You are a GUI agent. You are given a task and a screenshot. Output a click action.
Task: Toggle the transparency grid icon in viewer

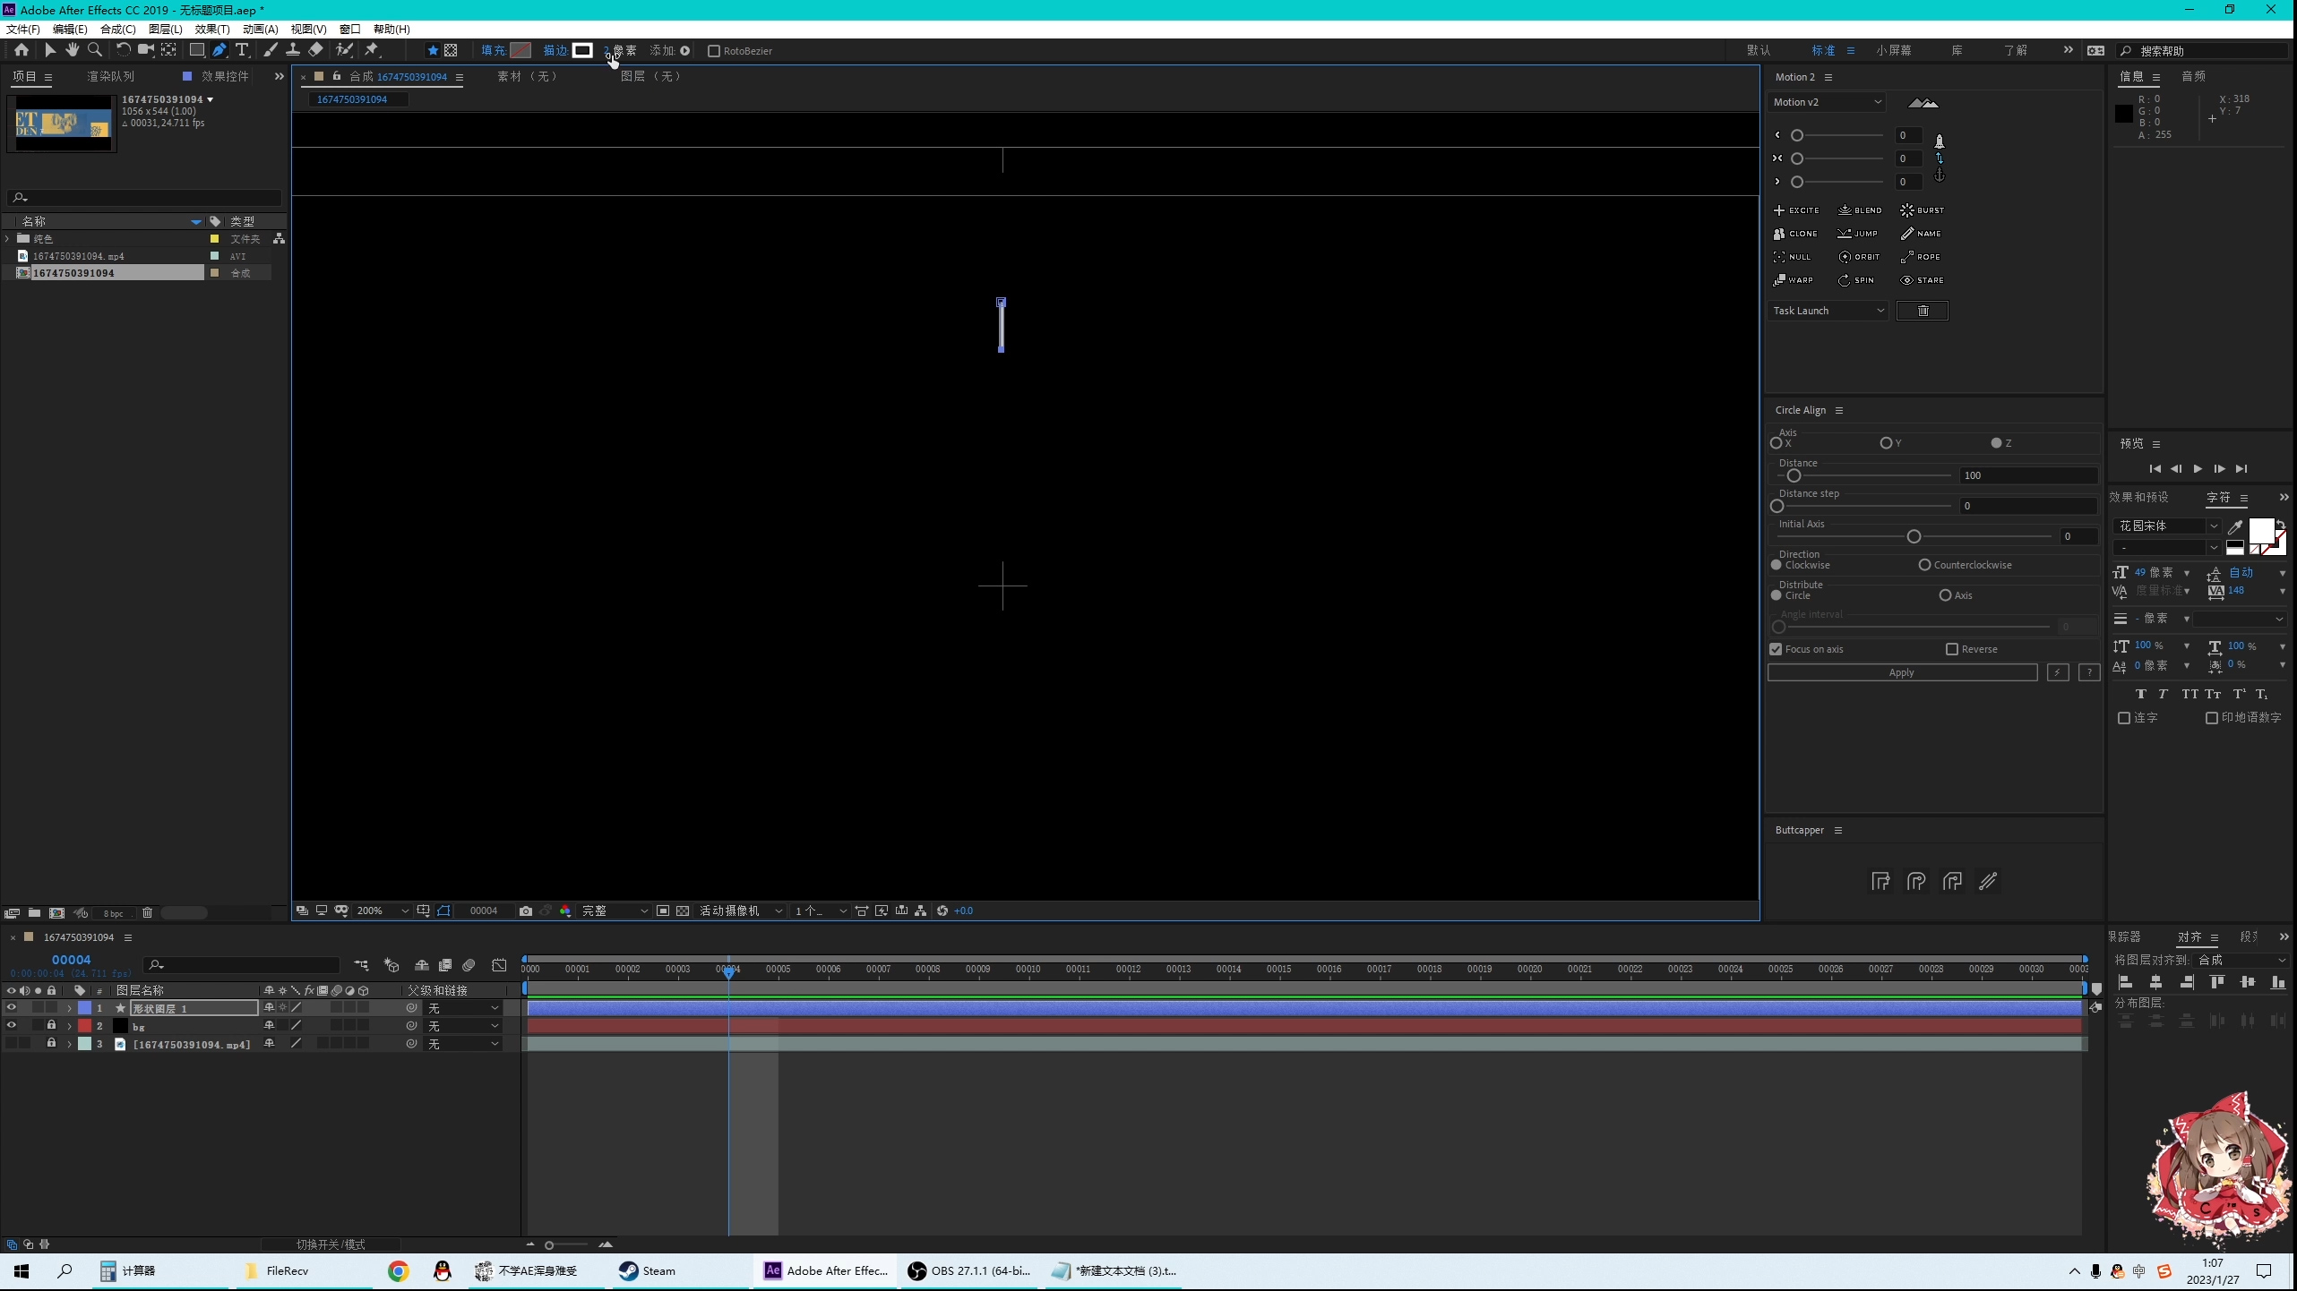tap(683, 911)
